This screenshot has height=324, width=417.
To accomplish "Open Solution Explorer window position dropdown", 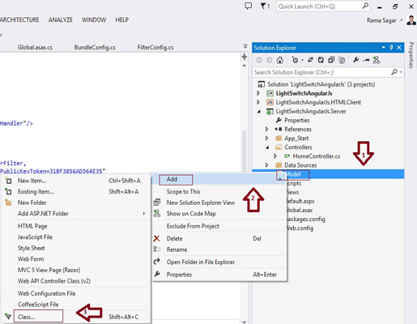I will [383, 48].
